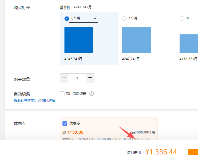Click the minus icon to decrease quantity
This screenshot has height=155, width=198.
pyautogui.click(x=64, y=78)
